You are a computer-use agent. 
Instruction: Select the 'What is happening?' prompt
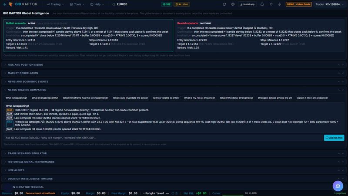(x=16, y=98)
